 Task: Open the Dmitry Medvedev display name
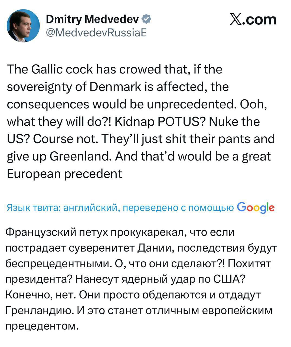pos(92,19)
